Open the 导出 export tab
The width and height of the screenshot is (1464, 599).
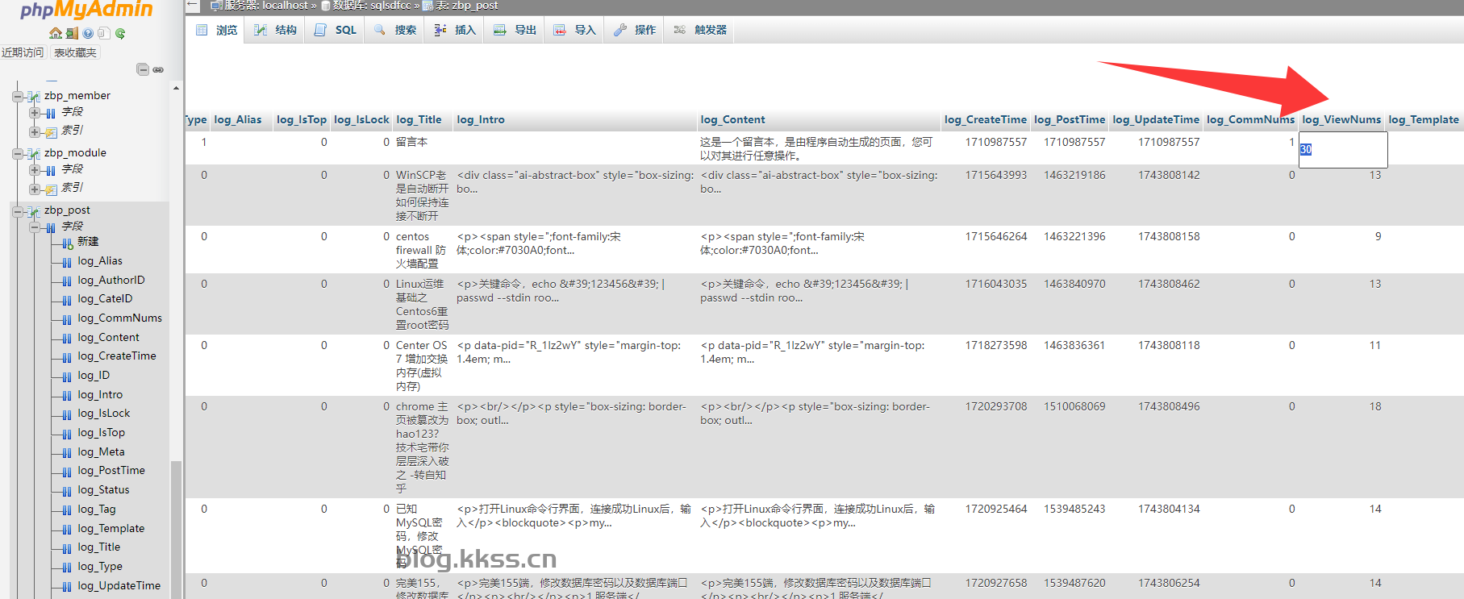515,30
